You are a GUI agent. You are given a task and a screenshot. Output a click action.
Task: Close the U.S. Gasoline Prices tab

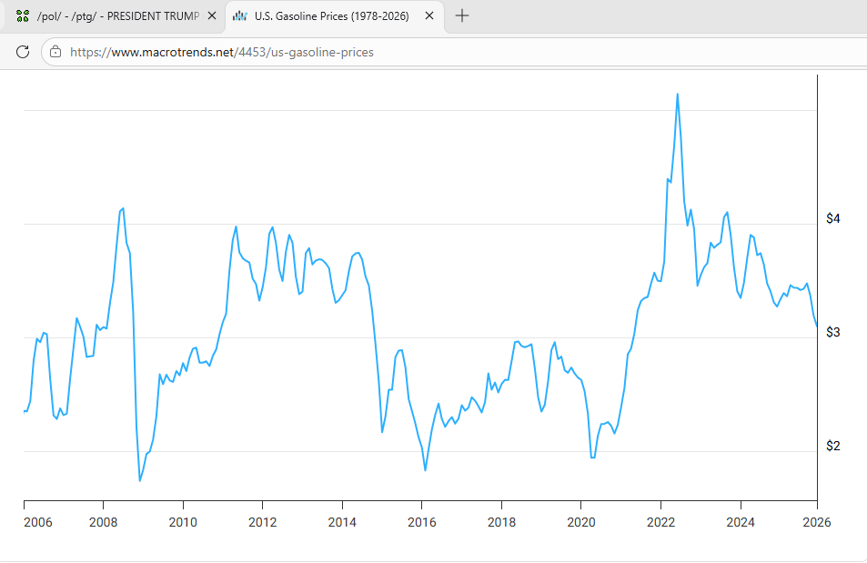coord(429,16)
